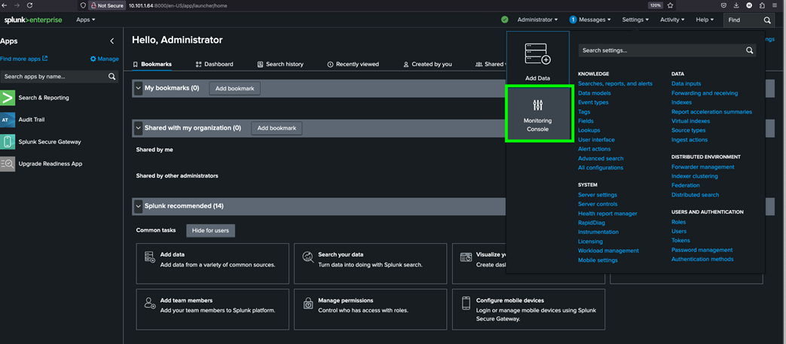Open browser downloads icon
This screenshot has width=786, height=344.
pyautogui.click(x=736, y=5)
